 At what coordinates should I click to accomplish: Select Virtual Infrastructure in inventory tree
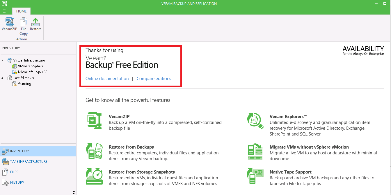click(x=29, y=60)
